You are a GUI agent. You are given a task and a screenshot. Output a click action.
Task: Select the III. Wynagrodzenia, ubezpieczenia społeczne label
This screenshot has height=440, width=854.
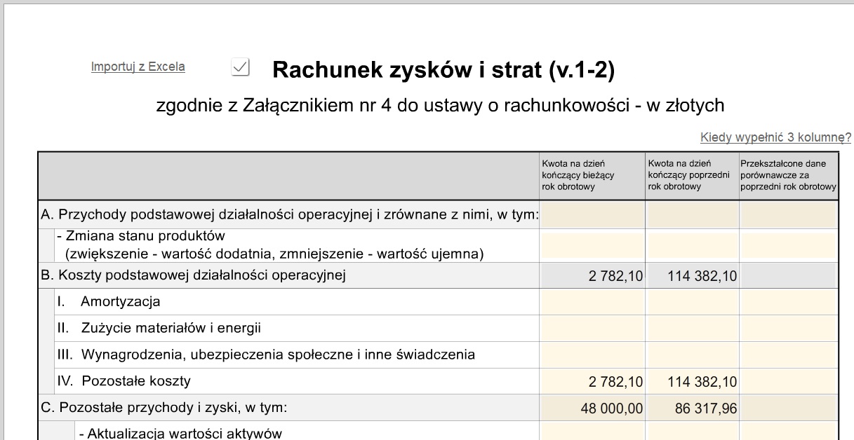[x=266, y=355]
